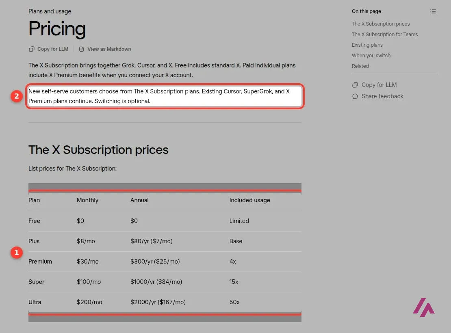Image resolution: width=451 pixels, height=333 pixels.
Task: Select the Premium plan name cell
Action: click(40, 262)
